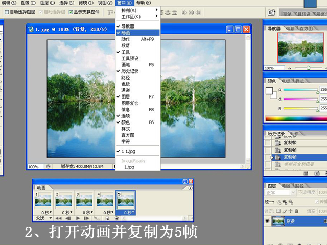Open the Help menu

[144, 3]
